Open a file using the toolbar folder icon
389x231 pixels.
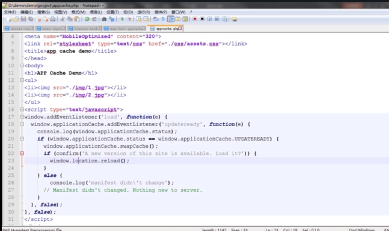pos(16,19)
